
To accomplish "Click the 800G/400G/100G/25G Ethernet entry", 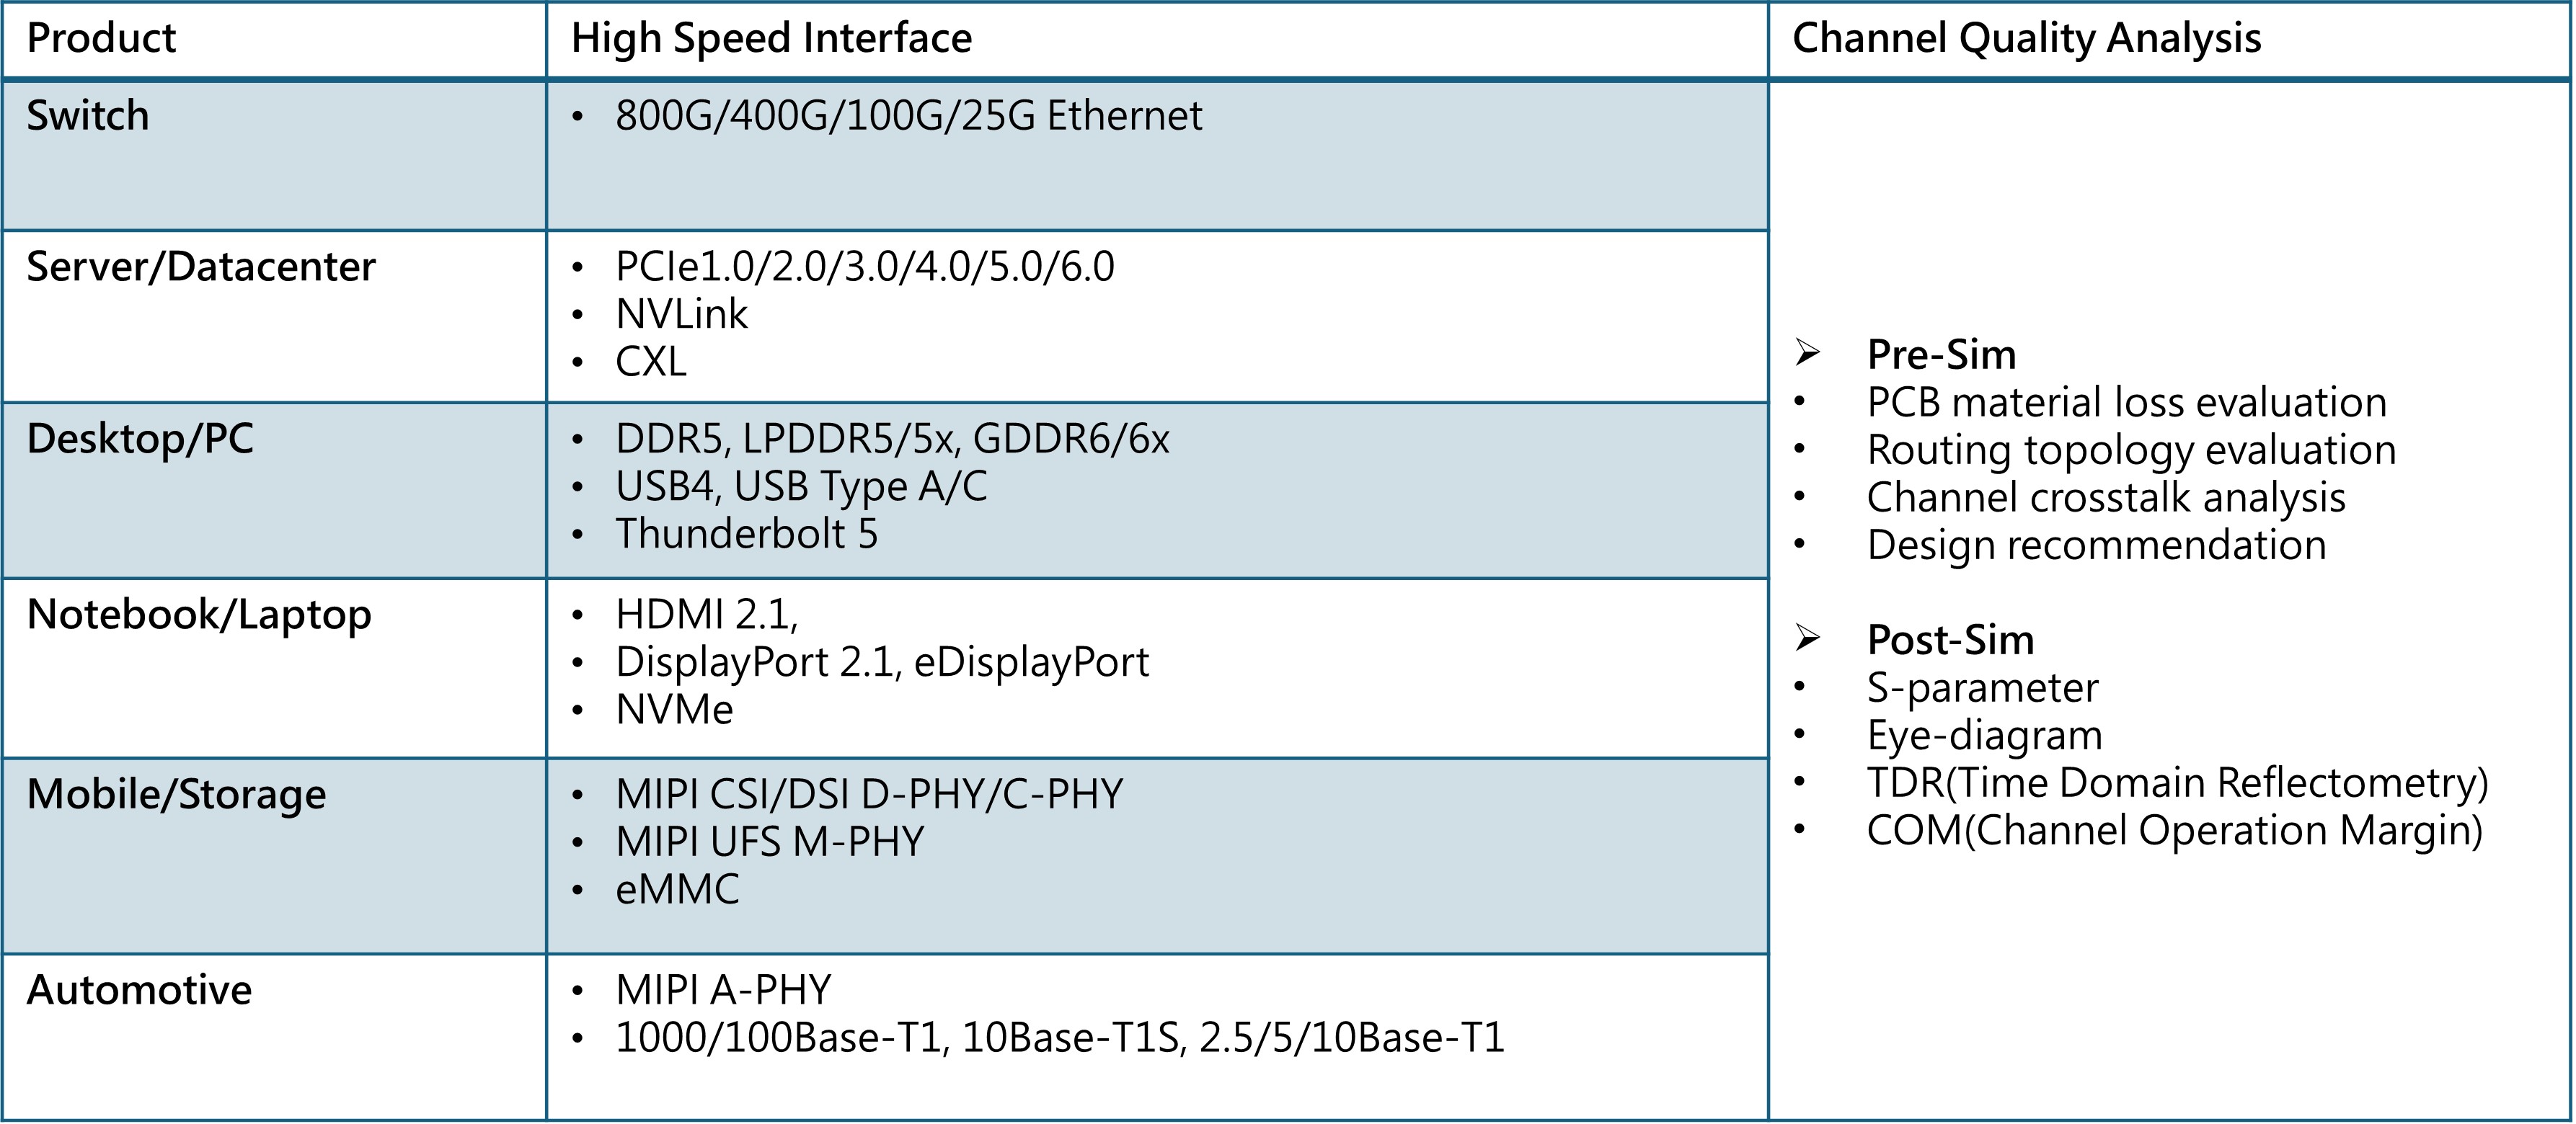I will pyautogui.click(x=908, y=116).
